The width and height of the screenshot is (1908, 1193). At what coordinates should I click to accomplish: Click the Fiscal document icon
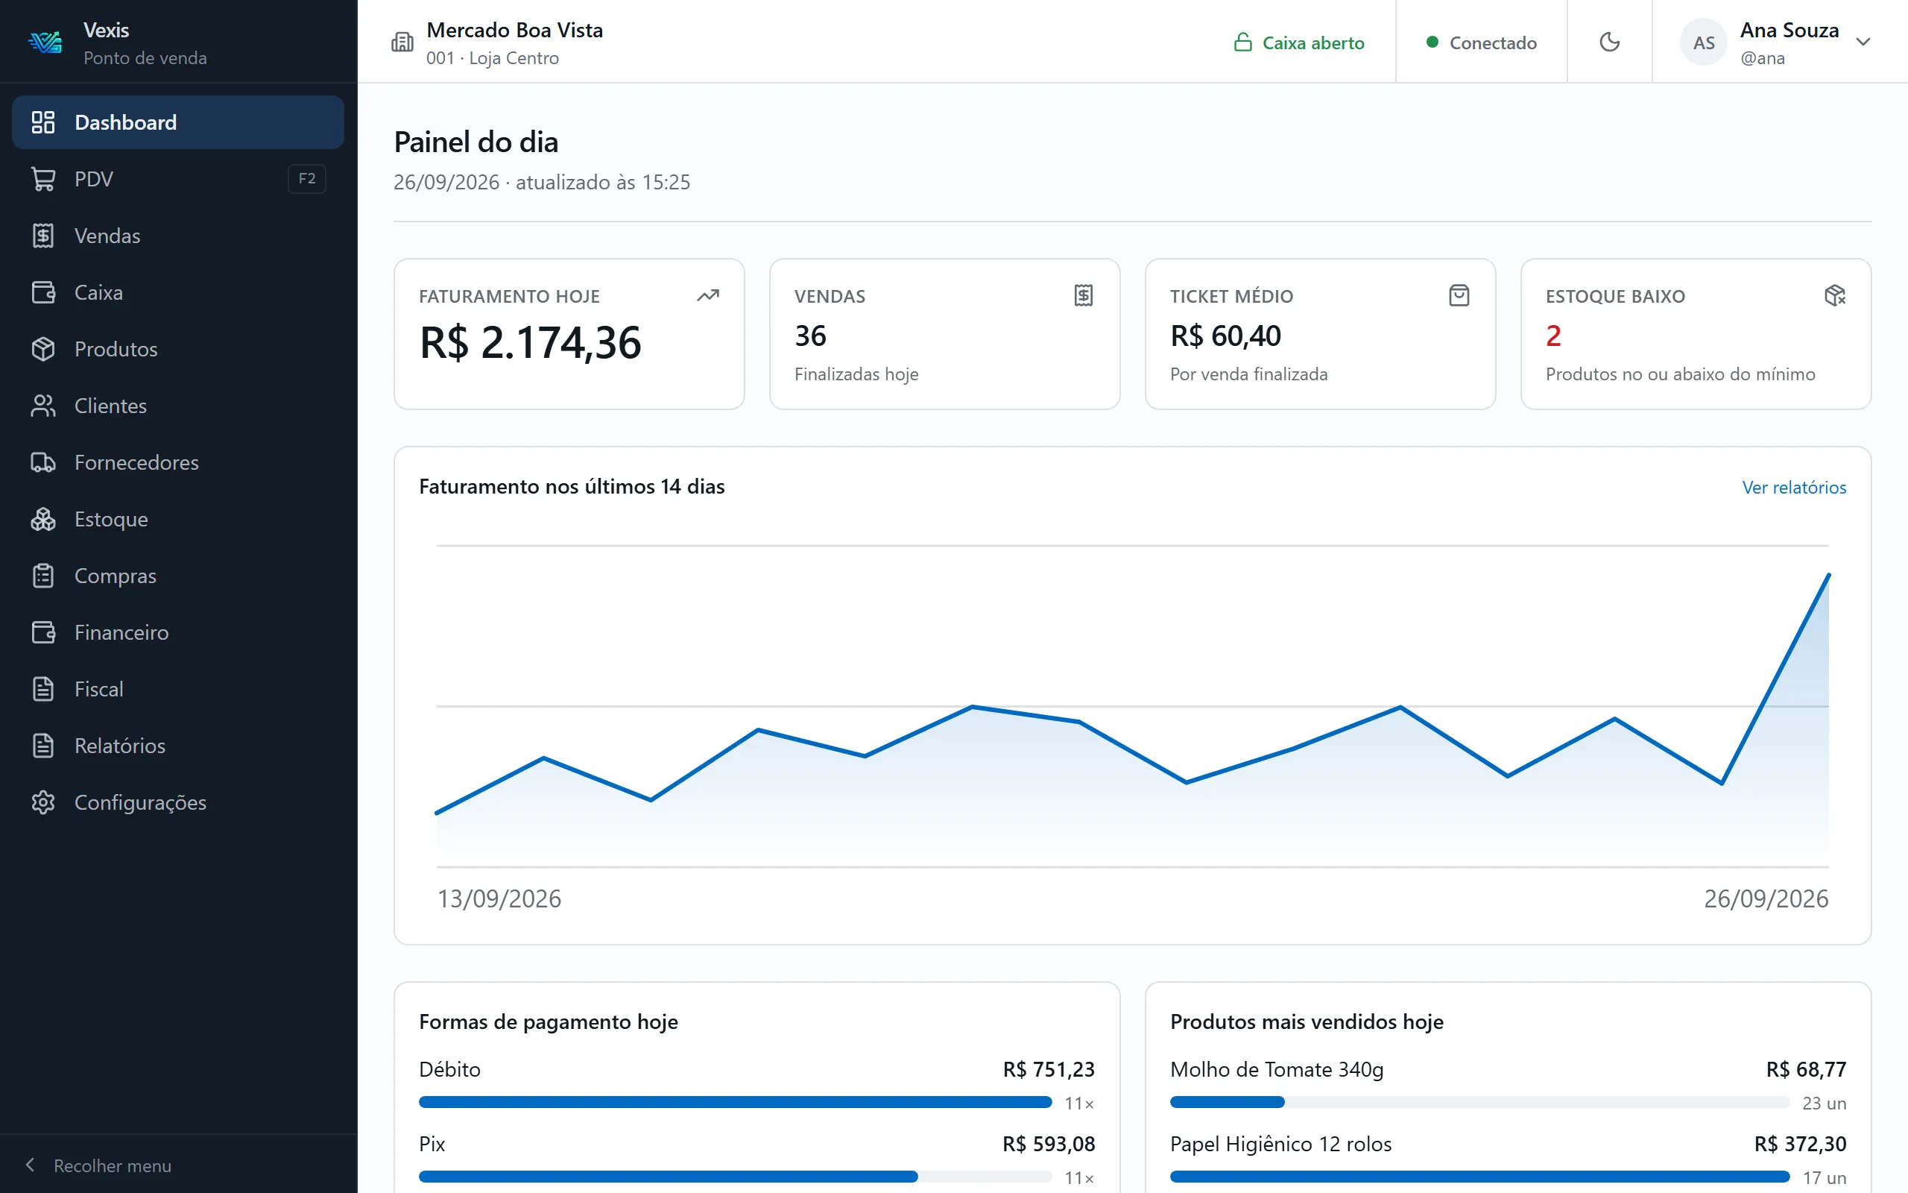pos(43,689)
